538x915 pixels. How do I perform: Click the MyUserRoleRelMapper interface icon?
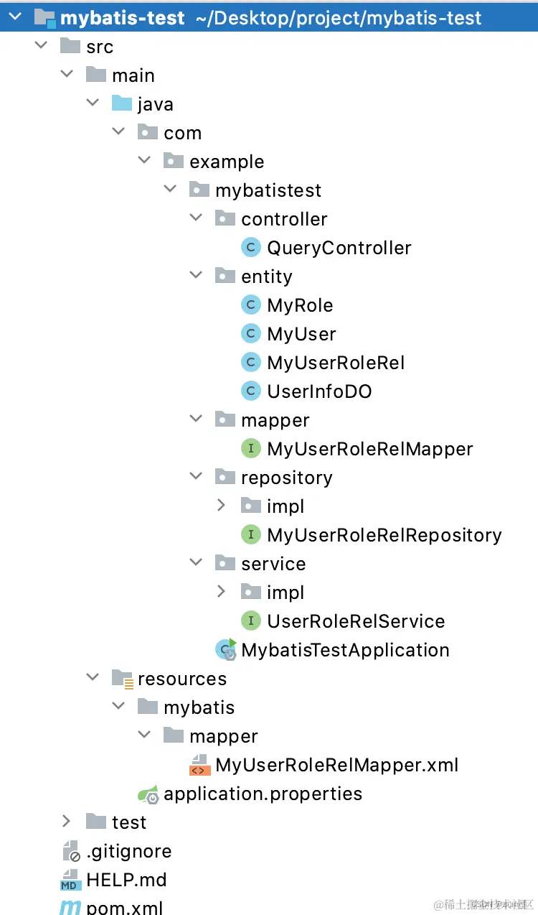click(x=250, y=449)
